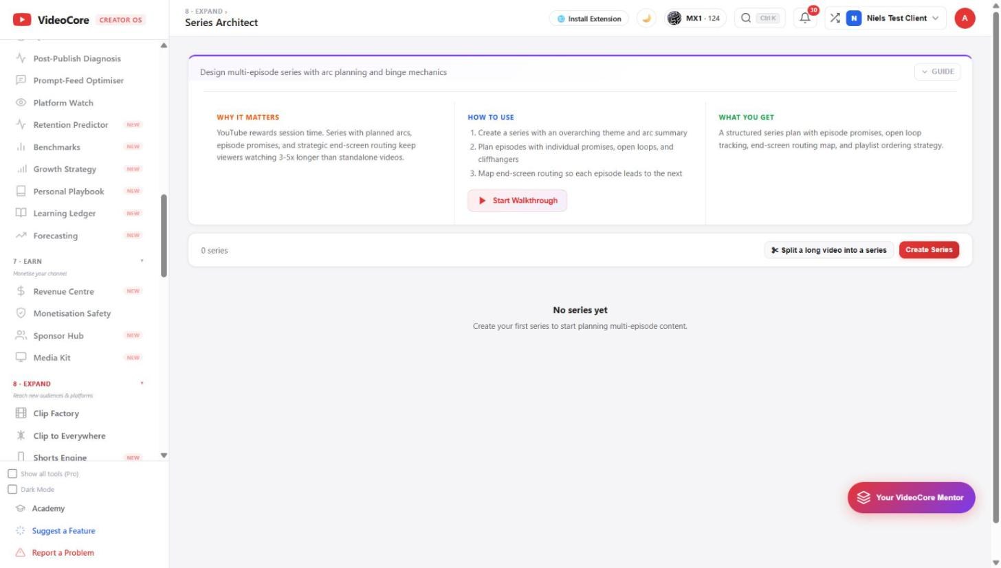The image size is (1001, 568).
Task: Open the Report a Problem link
Action: (x=63, y=553)
